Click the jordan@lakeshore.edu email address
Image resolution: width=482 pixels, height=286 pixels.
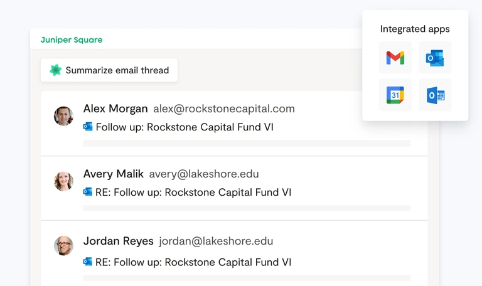coord(216,241)
